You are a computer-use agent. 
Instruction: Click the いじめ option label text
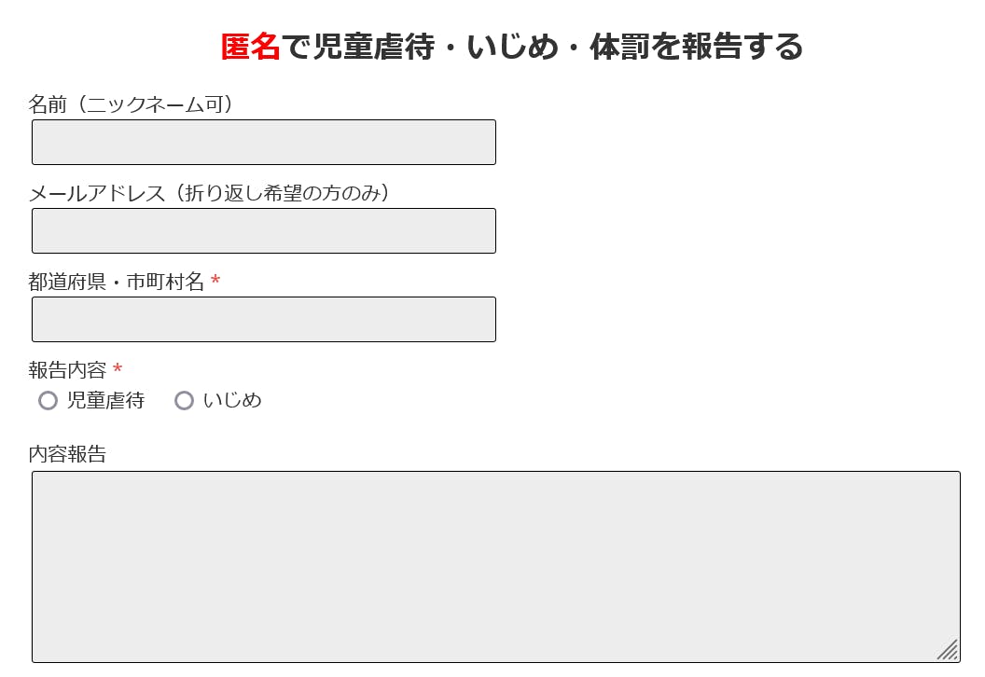click(232, 401)
